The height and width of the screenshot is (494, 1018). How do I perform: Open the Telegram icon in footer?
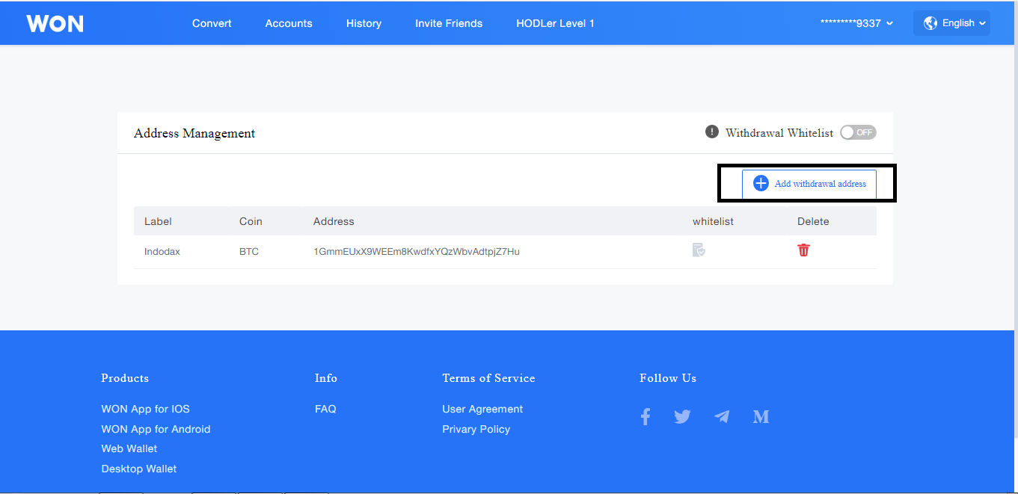tap(722, 417)
